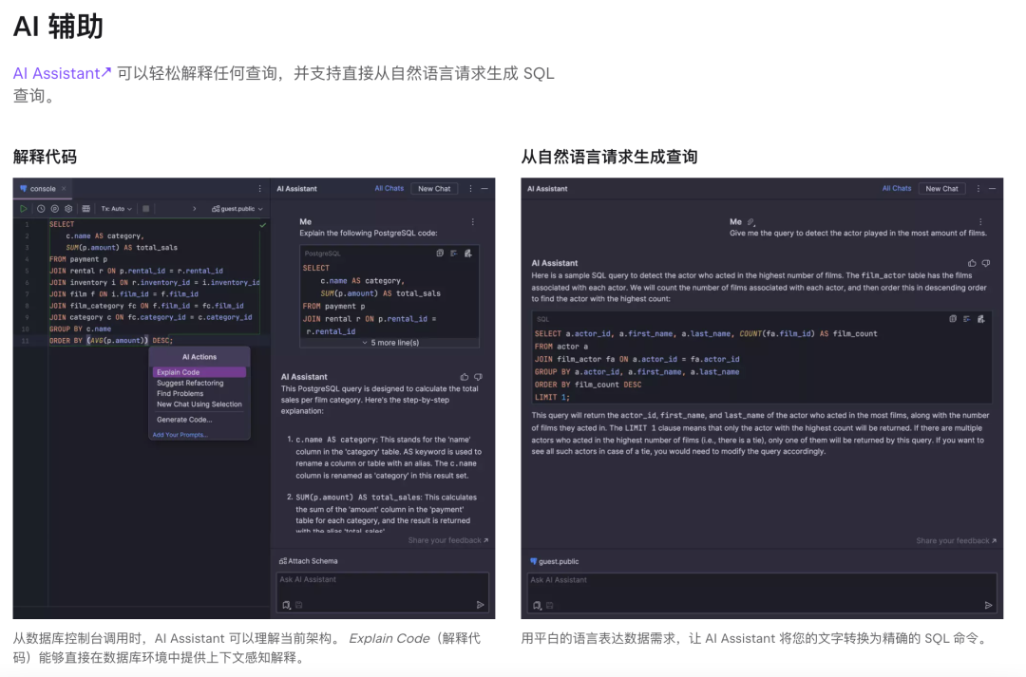This screenshot has height=677, width=1026.
Task: Open the guest.public schema dropdown in console toolbar
Action: 237,209
